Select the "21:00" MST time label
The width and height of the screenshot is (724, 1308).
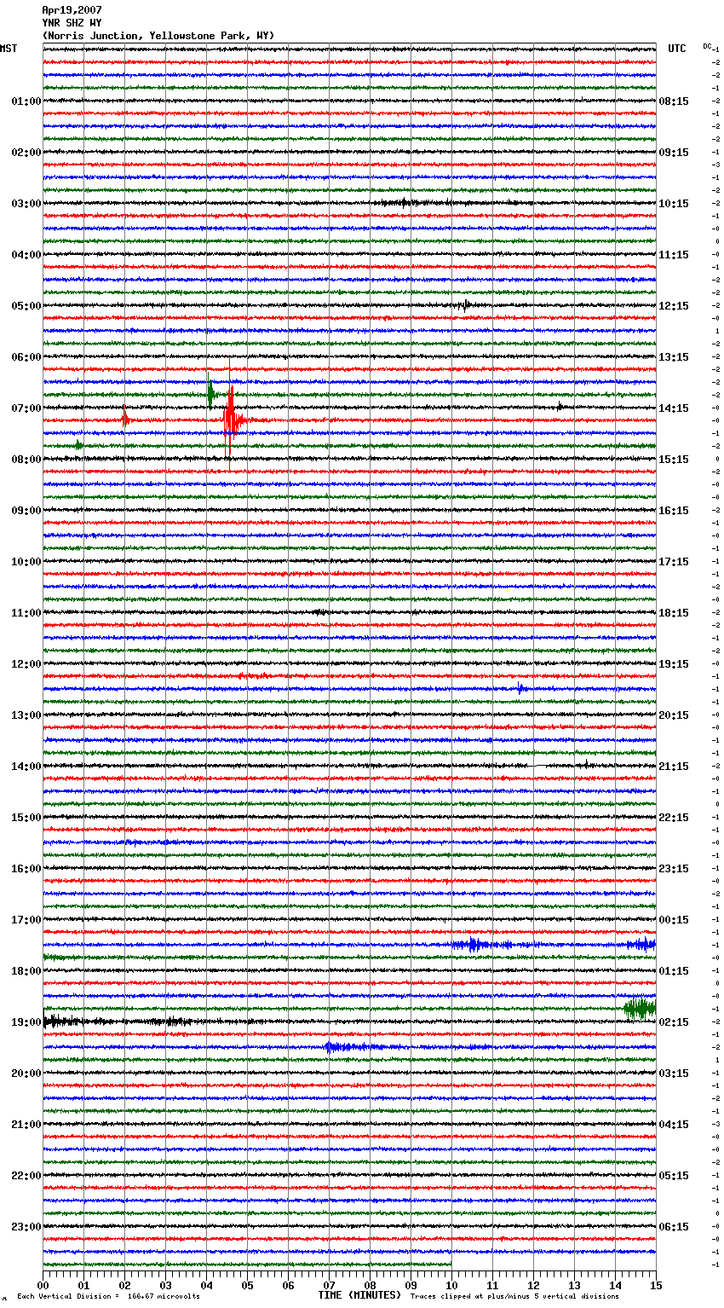[26, 1125]
